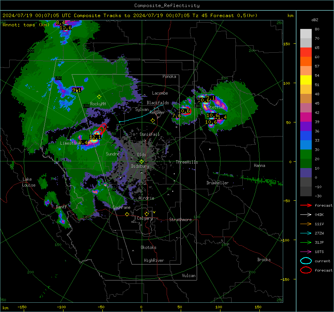Click the Composite_Reflectivity title

[167, 6]
